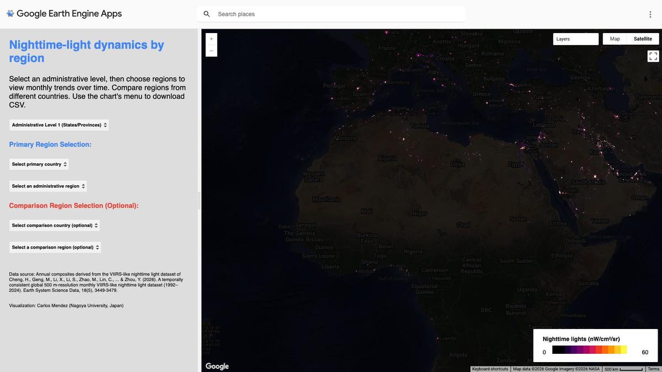The image size is (662, 372).
Task: Click the Nighttime-light dynamics by region title
Action: point(87,51)
